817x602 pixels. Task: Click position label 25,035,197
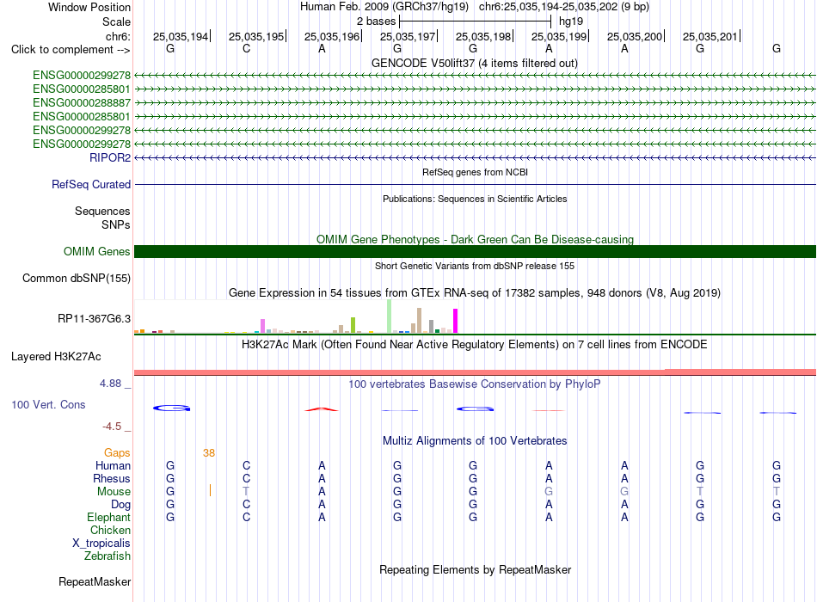[408, 36]
